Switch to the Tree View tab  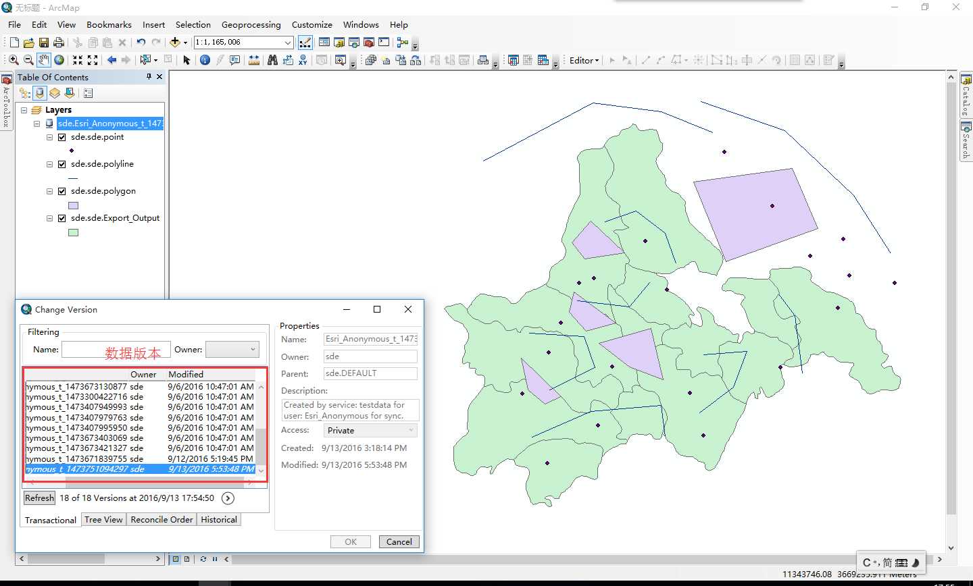104,520
